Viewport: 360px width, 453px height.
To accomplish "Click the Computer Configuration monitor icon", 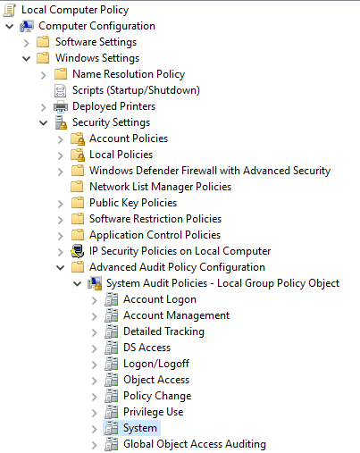I will (27, 26).
